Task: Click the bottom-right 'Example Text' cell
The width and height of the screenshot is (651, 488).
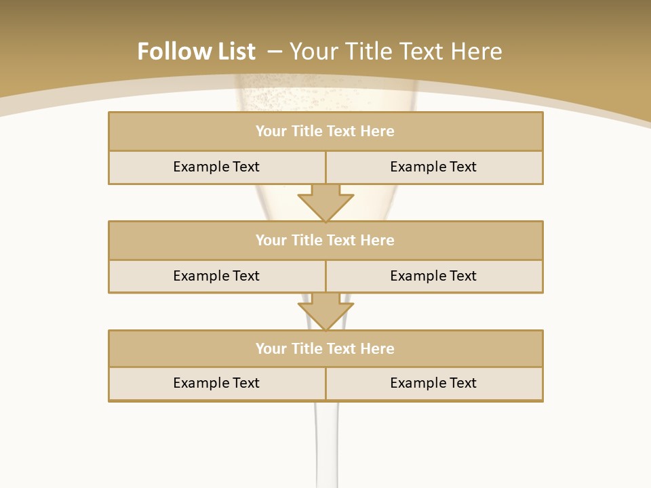Action: pos(433,384)
